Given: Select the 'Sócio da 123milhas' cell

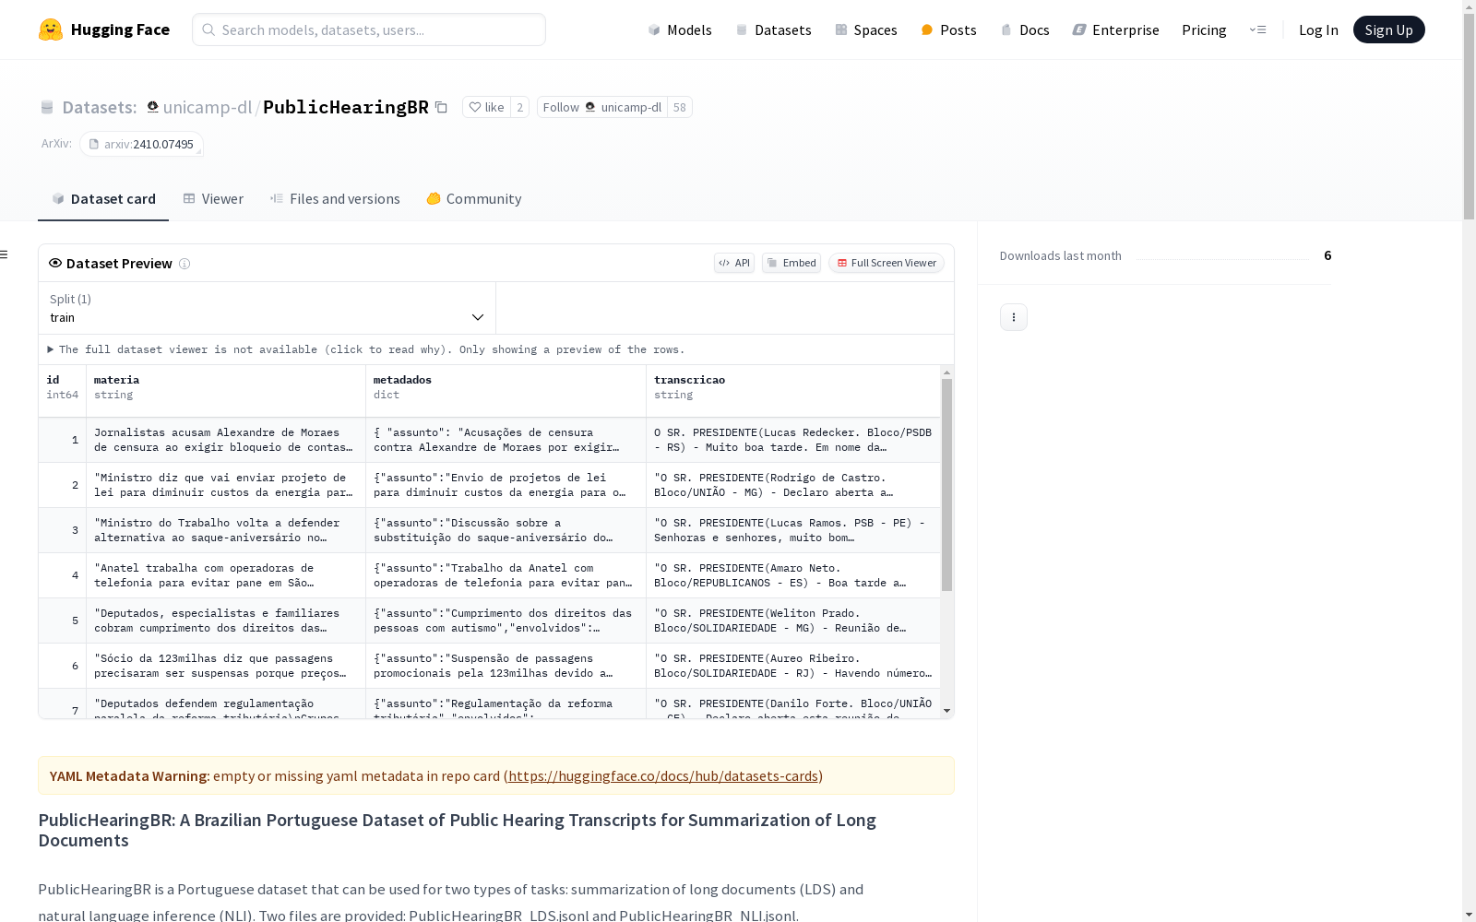Looking at the screenshot, I should (x=226, y=666).
